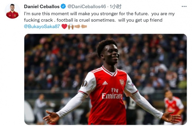Click the Arsenal crest on the jersey
This screenshot has height=126, width=192.
[x=122, y=83]
